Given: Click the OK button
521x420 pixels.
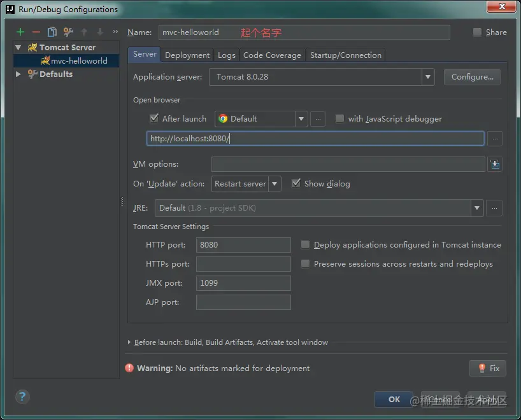Looking at the screenshot, I should 394,400.
